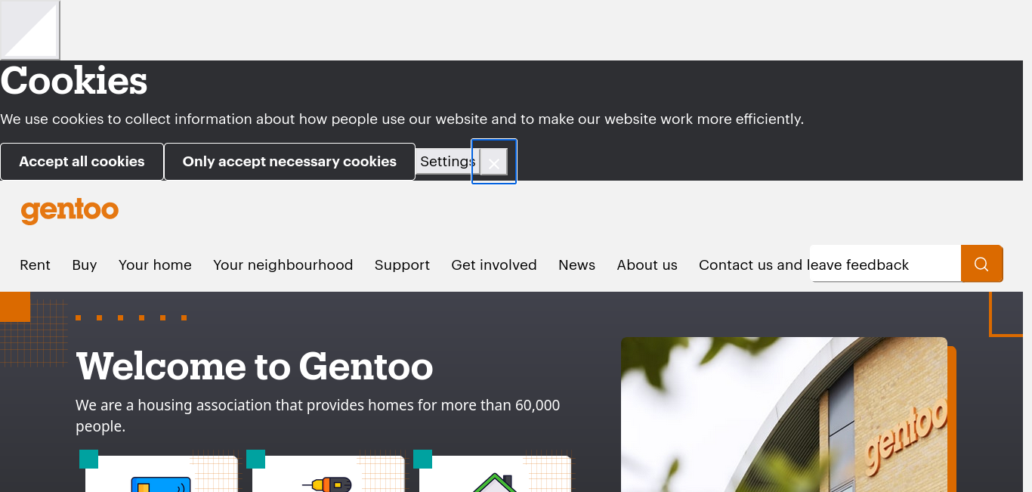Open the card with the house icon
This screenshot has height=492, width=1032.
[x=495, y=474]
